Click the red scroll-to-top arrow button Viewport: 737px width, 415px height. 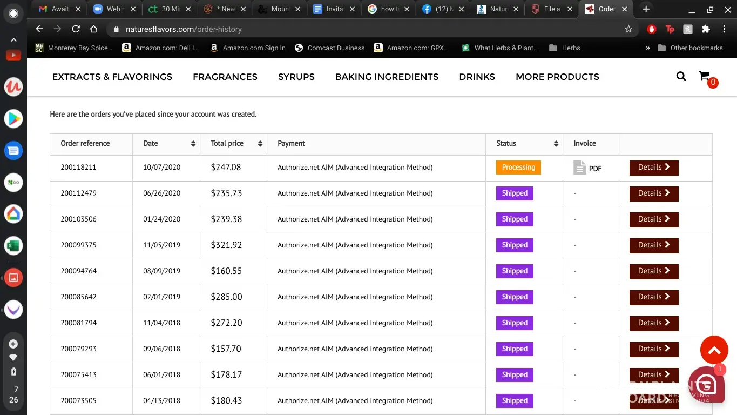(x=714, y=351)
